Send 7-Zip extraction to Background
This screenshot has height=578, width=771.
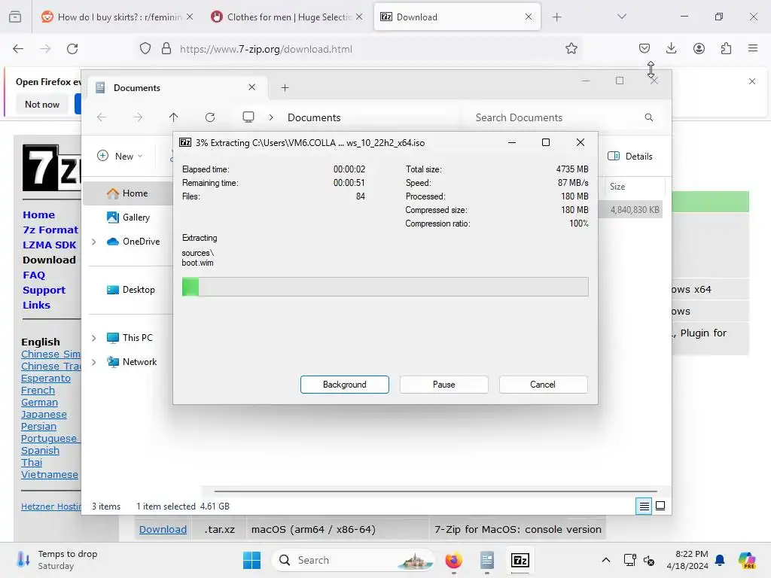(344, 385)
